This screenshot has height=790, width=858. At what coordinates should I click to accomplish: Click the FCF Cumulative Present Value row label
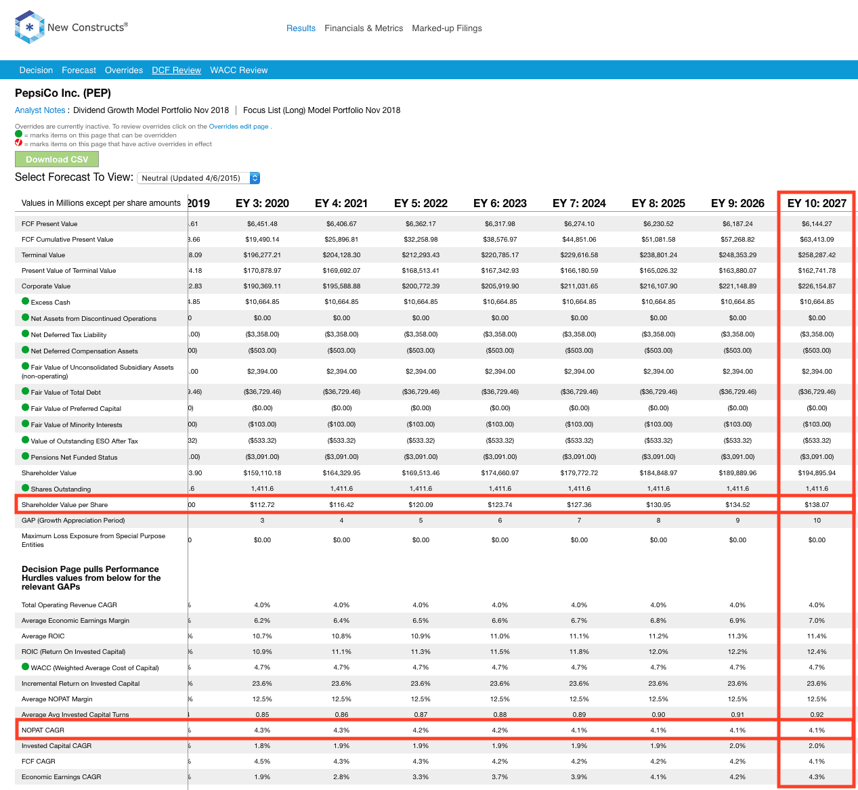(x=68, y=240)
